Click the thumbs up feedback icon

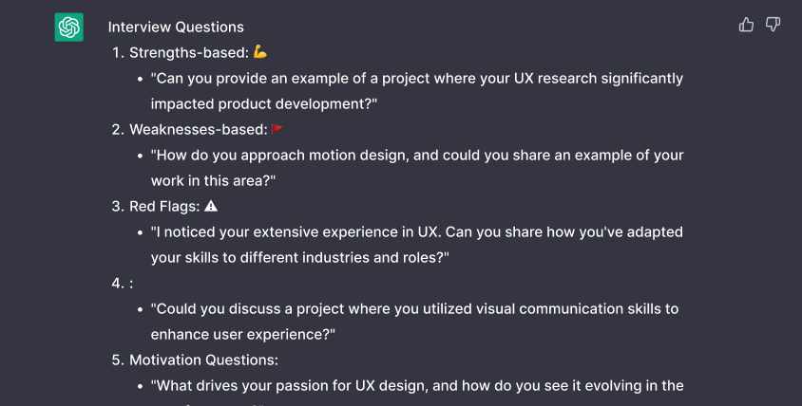click(746, 25)
